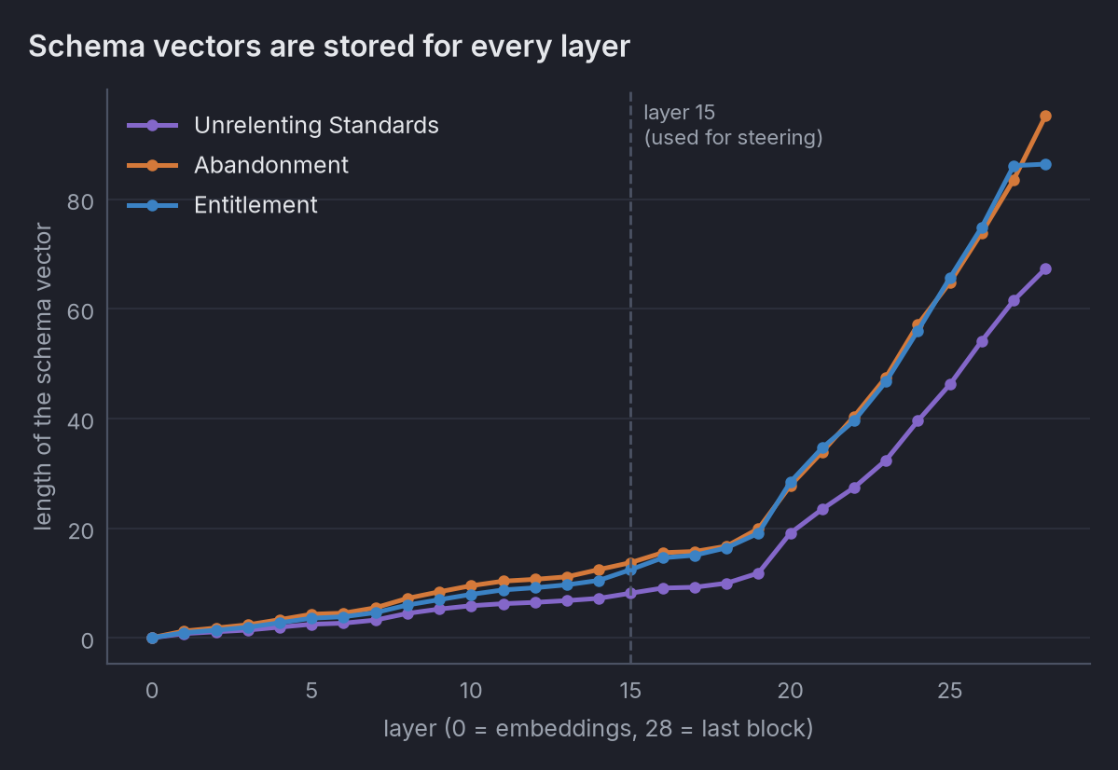Viewport: 1118px width, 770px height.
Task: Click the purple Unrelenting Standards point at layer 28
Action: tap(1045, 268)
